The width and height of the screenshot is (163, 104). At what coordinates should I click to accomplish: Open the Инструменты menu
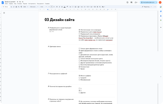click(32, 4)
